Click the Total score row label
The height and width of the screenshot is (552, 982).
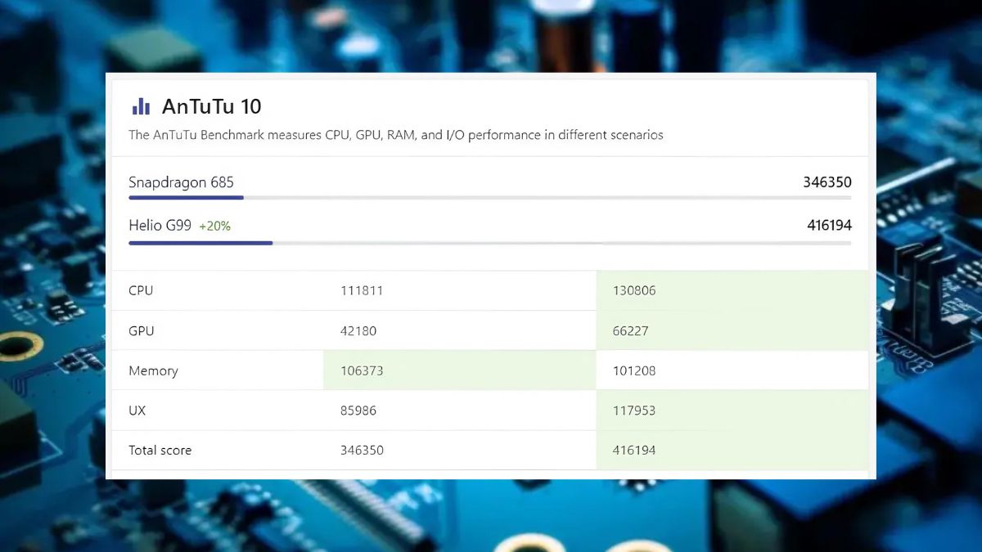coord(160,450)
